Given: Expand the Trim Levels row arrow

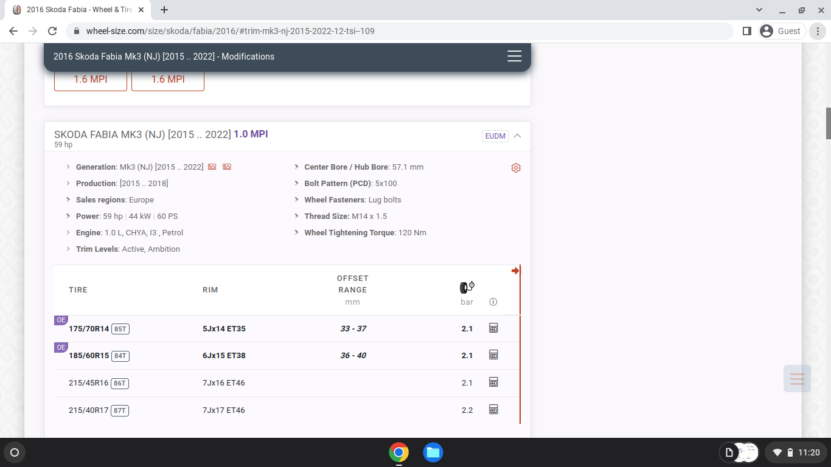Looking at the screenshot, I should pyautogui.click(x=69, y=249).
